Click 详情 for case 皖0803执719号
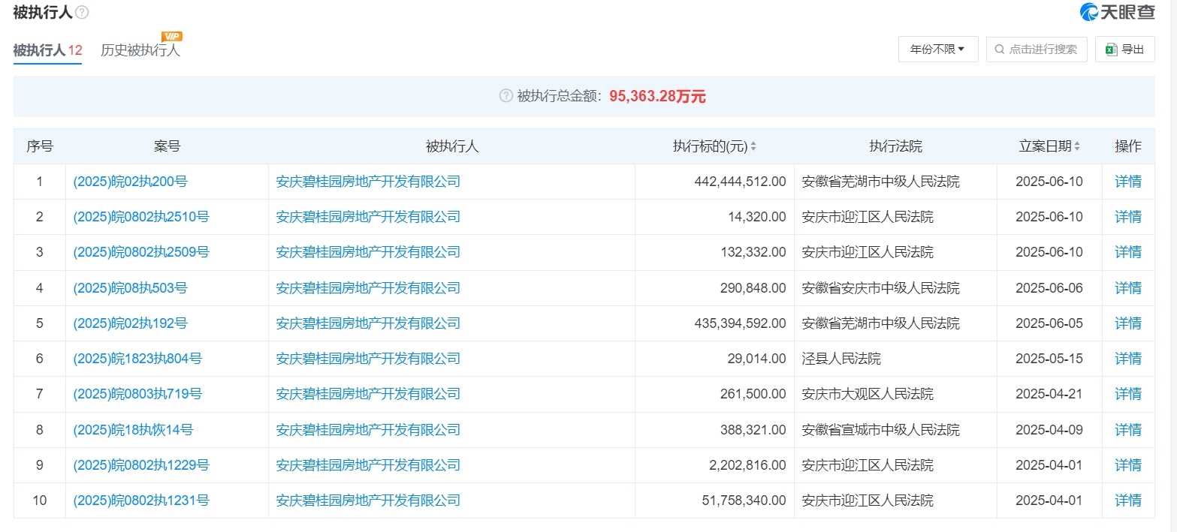 1128,394
